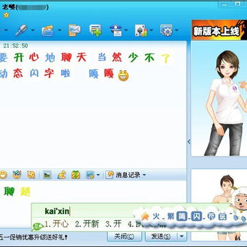Click the magic emoticon icon with wand
This screenshot has height=247, width=247.
16,175
